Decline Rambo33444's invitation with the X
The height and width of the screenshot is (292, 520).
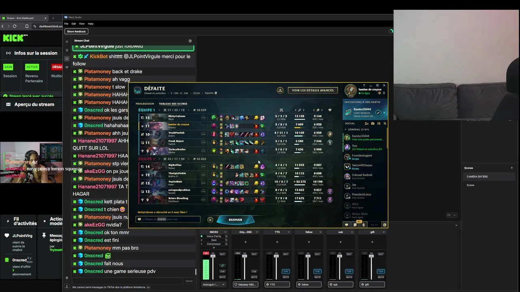click(384, 112)
